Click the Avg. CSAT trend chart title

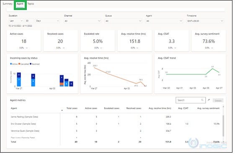click(x=167, y=58)
